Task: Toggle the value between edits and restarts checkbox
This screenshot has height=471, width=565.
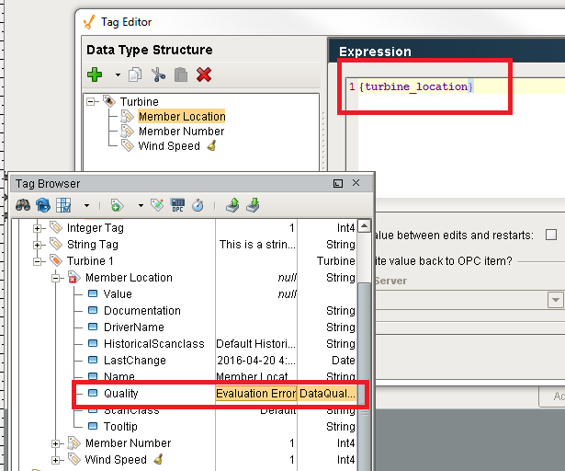Action: click(550, 235)
